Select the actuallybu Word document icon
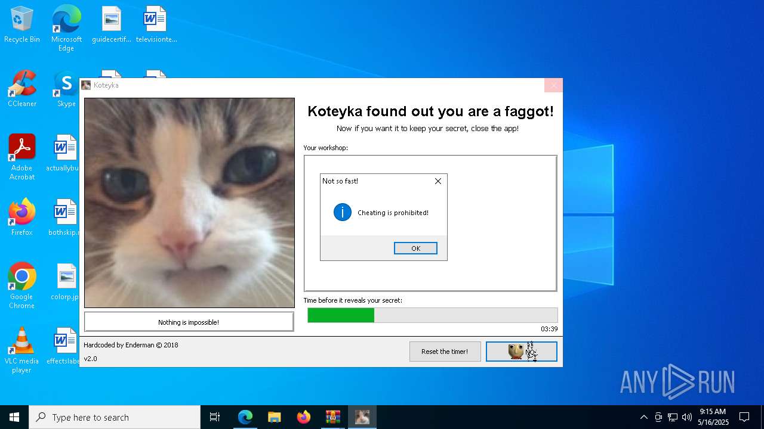Image resolution: width=764 pixels, height=429 pixels. point(64,153)
